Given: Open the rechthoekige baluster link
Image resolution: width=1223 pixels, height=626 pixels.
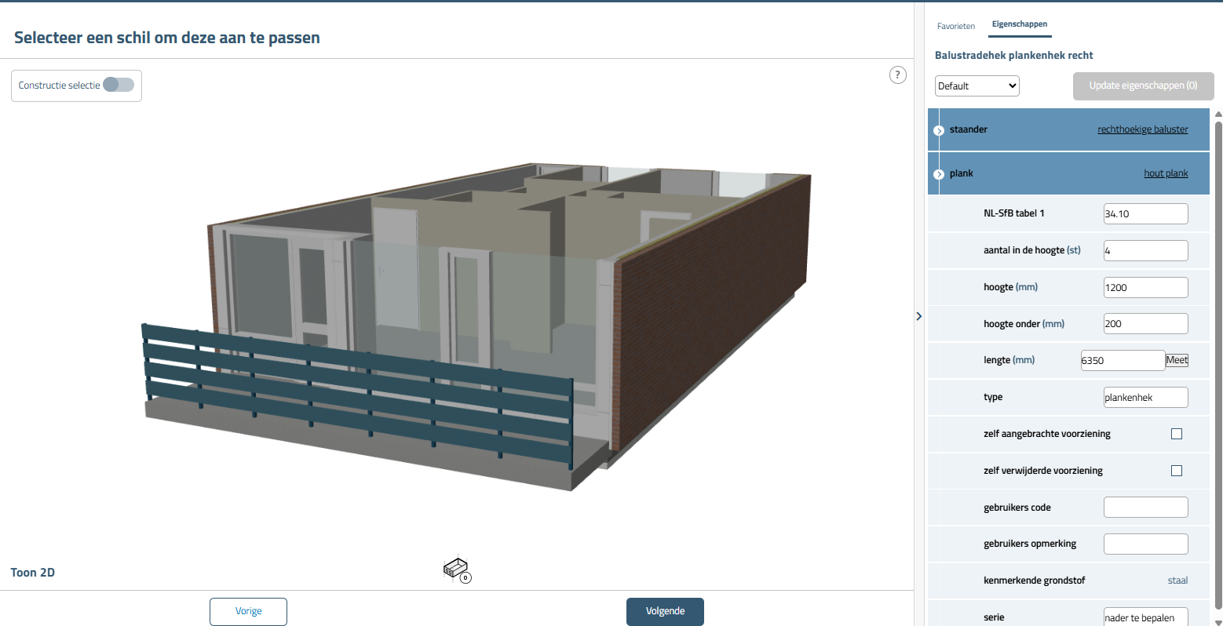Looking at the screenshot, I should (x=1142, y=129).
